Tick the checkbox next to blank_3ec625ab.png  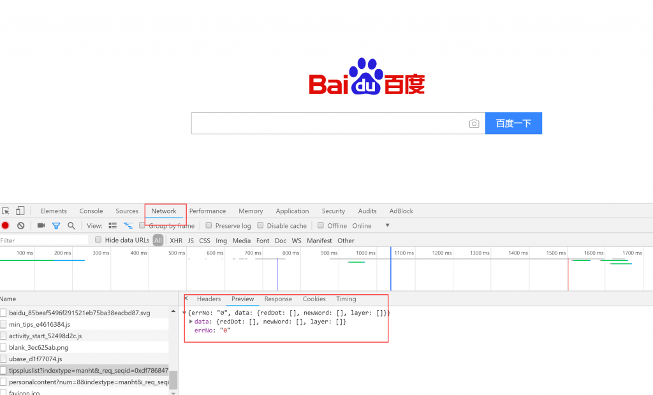coord(3,347)
